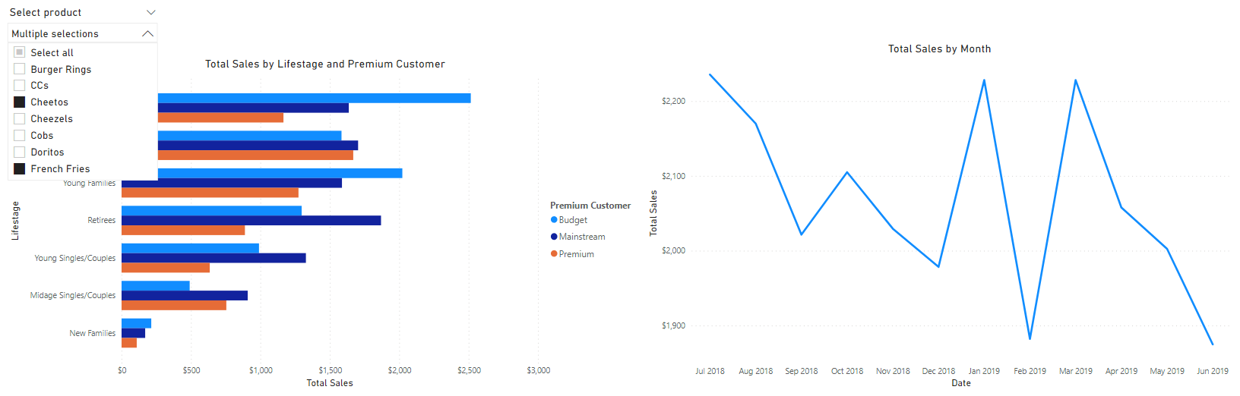Click the Budget bar for Retirees
The width and height of the screenshot is (1240, 396).
[x=211, y=210]
